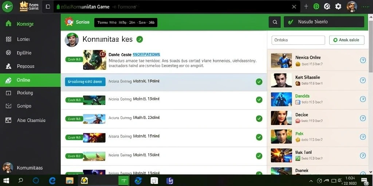Image resolution: width=373 pixels, height=186 pixels.
Task: Click the green back arrow button
Action: (x=7, y=7)
